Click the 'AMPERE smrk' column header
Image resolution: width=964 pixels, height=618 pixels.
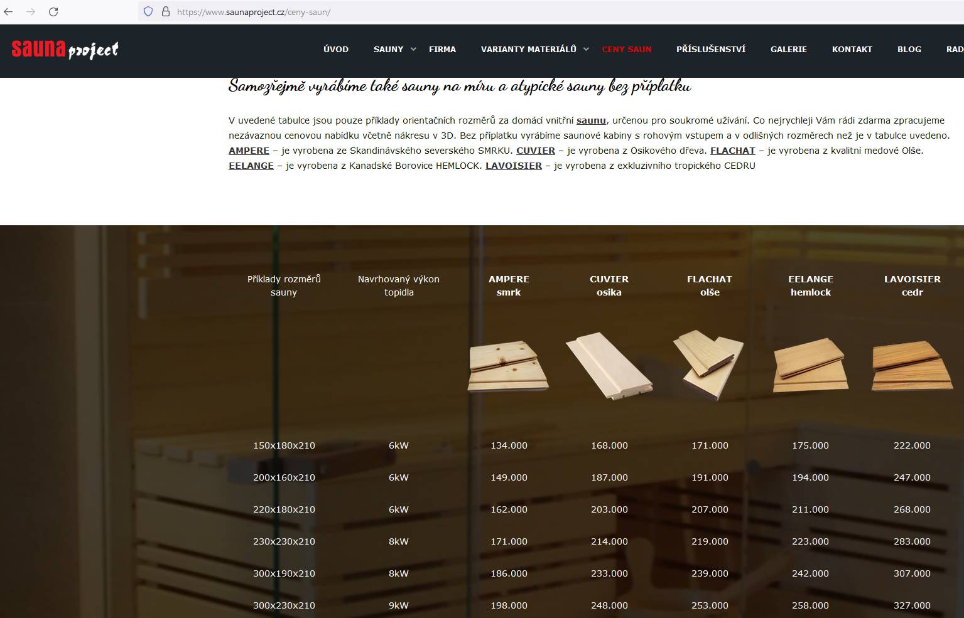tap(509, 285)
